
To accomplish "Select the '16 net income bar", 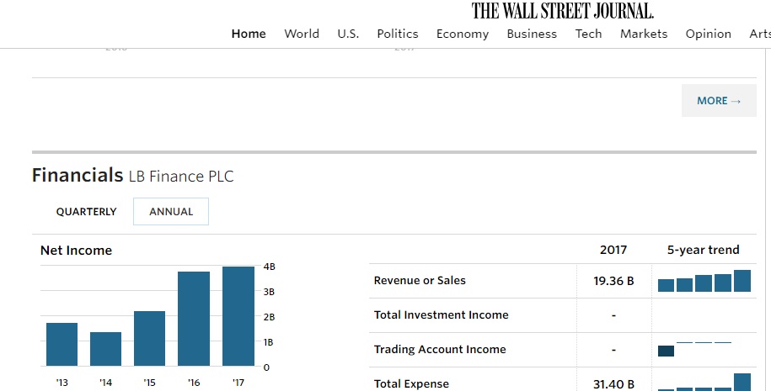I will pos(194,319).
